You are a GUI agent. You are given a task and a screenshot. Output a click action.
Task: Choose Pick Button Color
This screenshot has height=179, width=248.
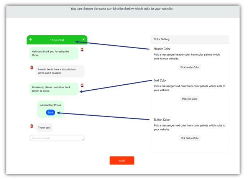pos(190,138)
